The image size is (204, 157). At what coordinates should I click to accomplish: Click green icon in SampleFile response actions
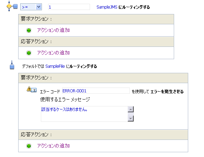[29, 146]
